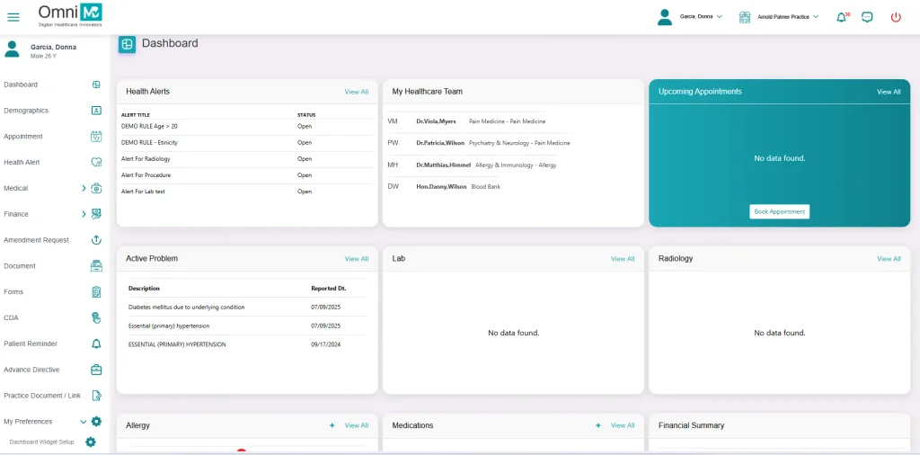The height and width of the screenshot is (455, 920).
Task: Click the Health Alert heart icon
Action: (x=97, y=162)
